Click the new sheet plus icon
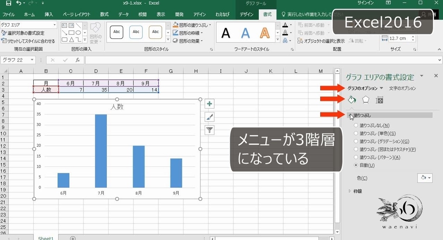 [x=73, y=238]
